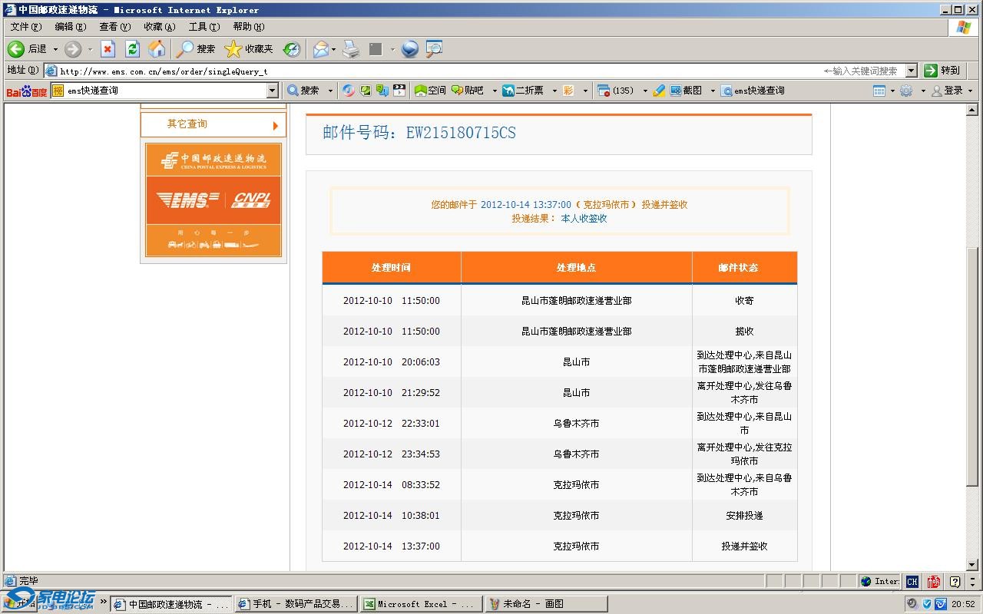
Task: Click the Mail envelope toolbar icon
Action: pos(320,49)
